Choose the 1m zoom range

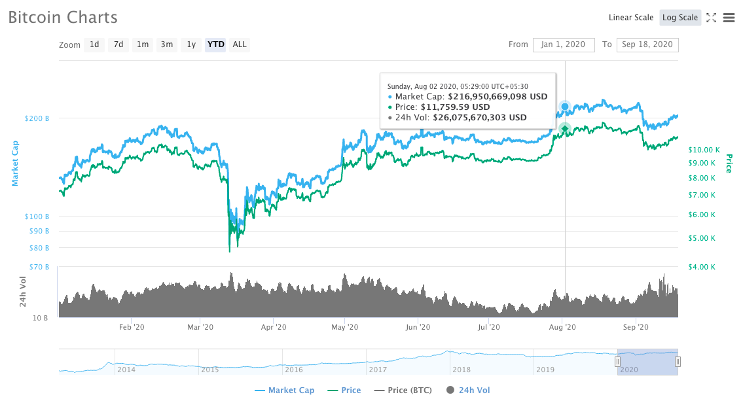point(143,44)
